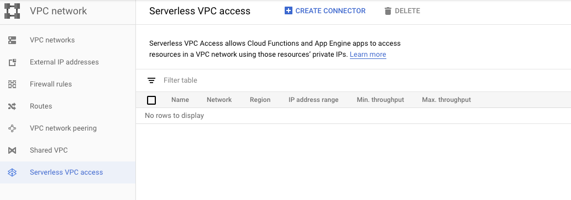Click the Shared VPC icon

coord(12,150)
